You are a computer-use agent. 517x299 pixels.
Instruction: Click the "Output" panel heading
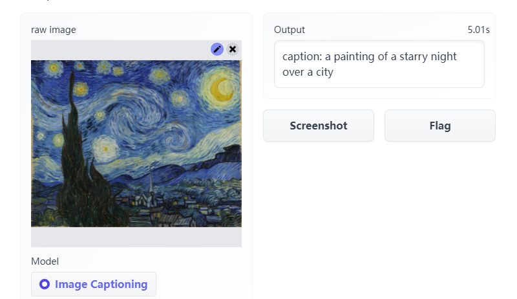coord(290,30)
